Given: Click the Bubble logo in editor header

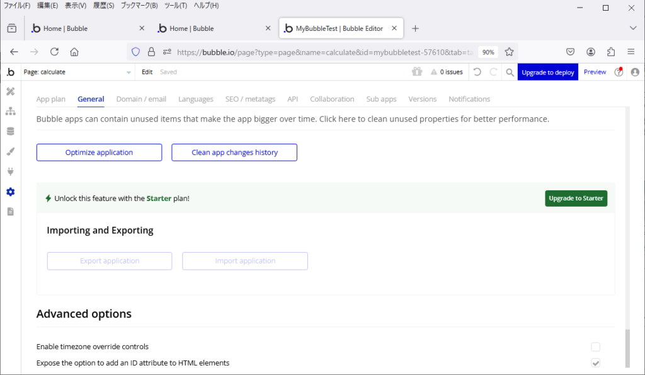Looking at the screenshot, I should (11, 72).
